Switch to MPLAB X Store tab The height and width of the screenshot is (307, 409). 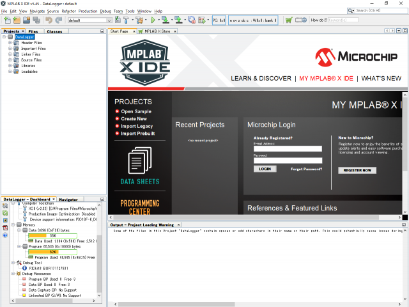pyautogui.click(x=157, y=31)
